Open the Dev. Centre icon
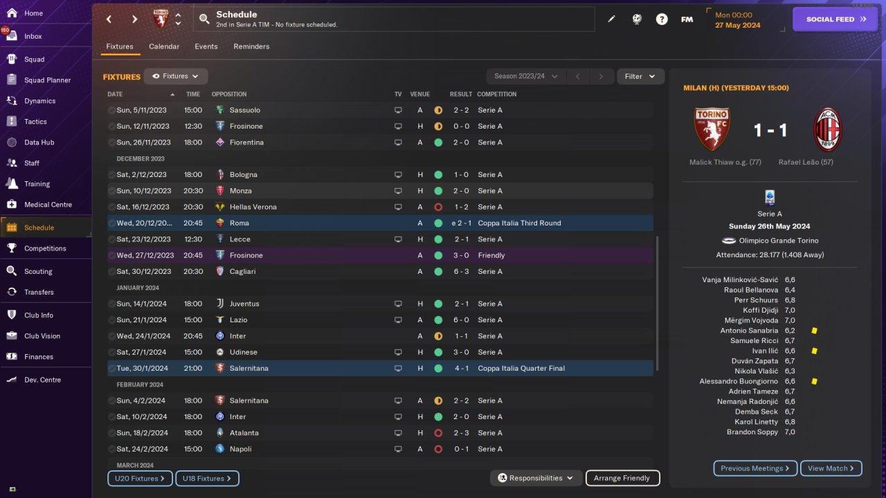The image size is (886, 498). [12, 380]
